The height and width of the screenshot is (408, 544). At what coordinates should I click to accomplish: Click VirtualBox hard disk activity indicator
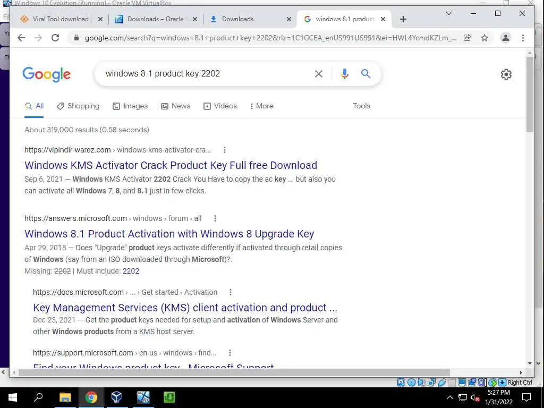point(401,382)
